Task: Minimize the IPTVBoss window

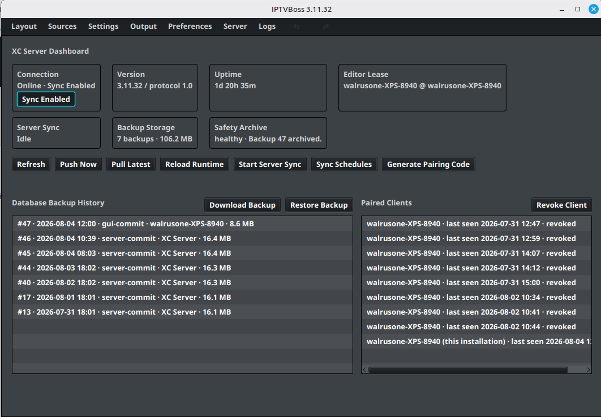Action: [562, 9]
